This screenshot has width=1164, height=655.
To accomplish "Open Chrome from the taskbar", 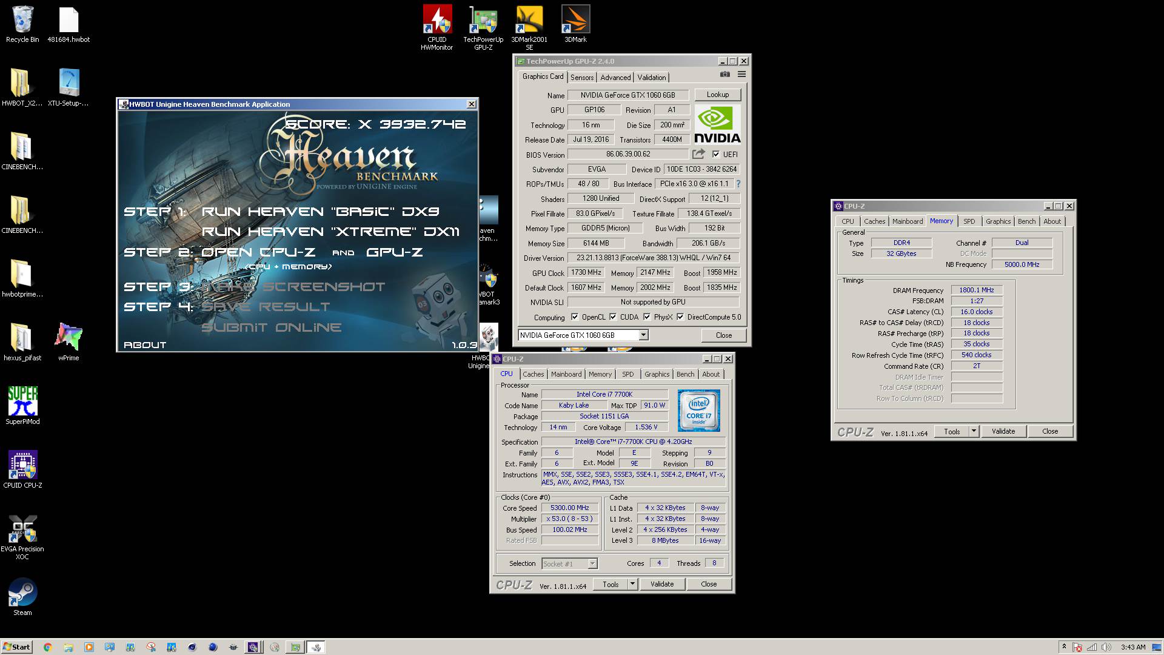I will 47,647.
